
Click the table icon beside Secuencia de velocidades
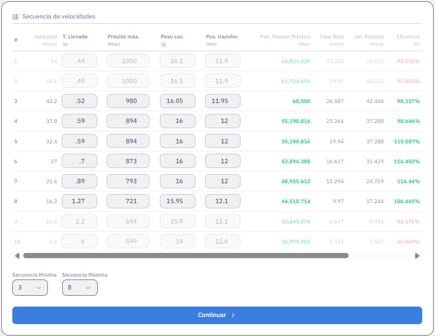pos(16,17)
